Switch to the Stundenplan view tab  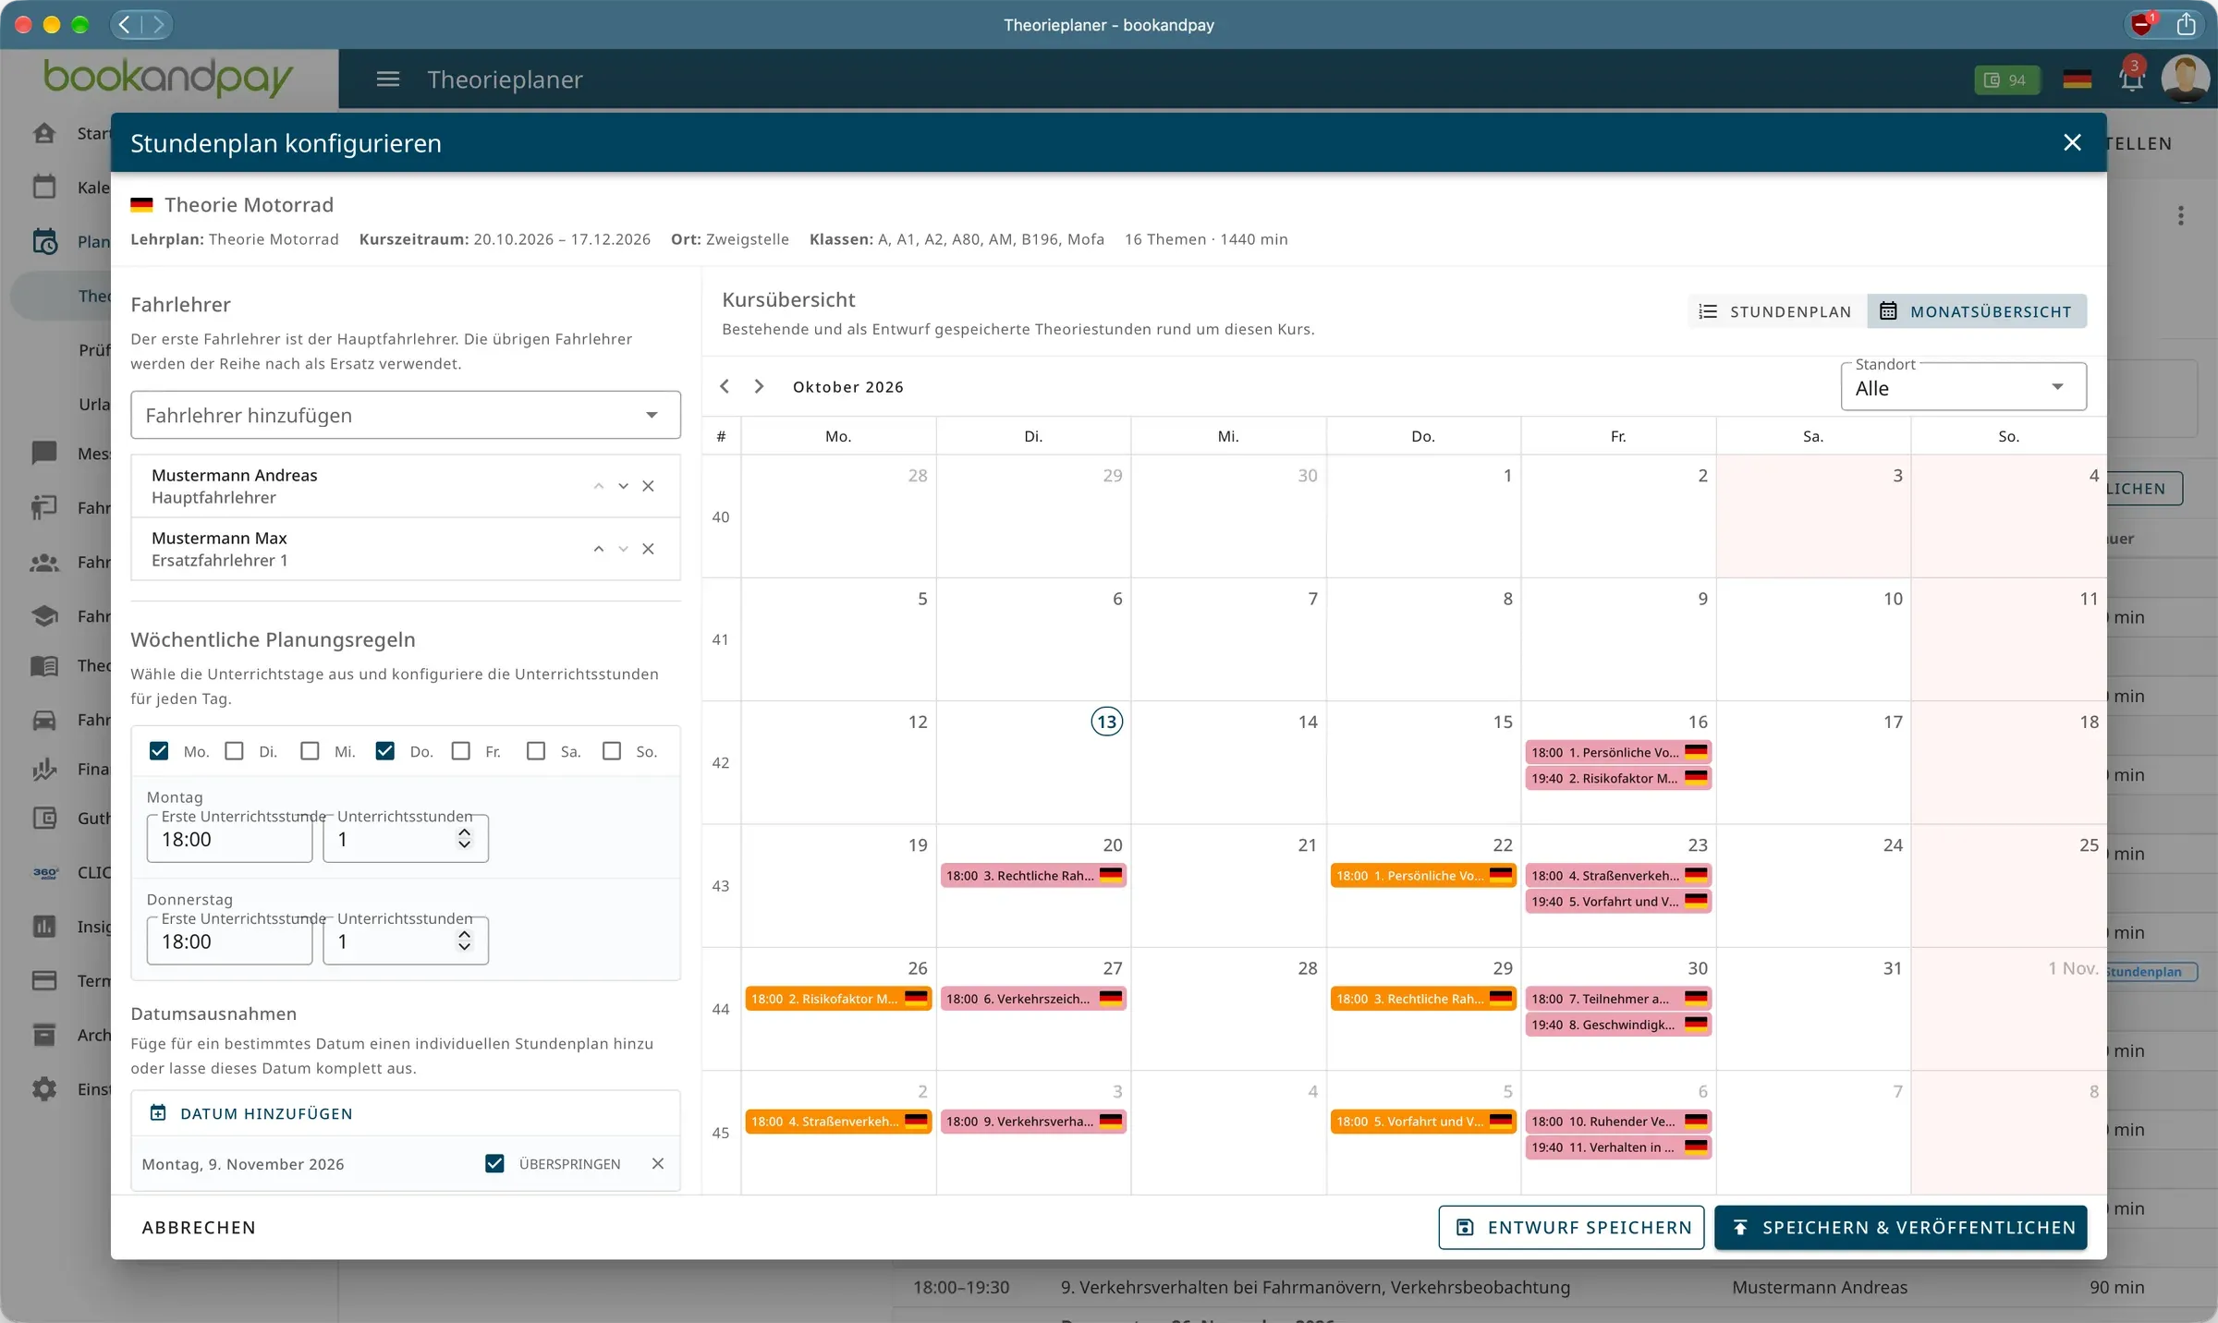click(1776, 311)
